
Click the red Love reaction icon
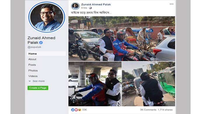(x=76, y=110)
